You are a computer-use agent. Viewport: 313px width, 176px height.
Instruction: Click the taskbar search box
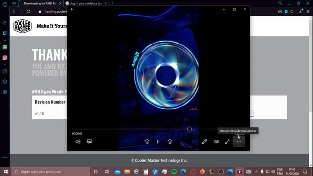(51, 172)
